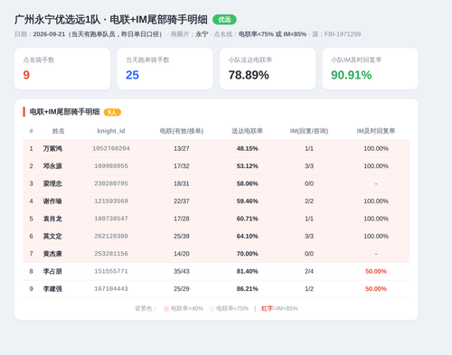Viewport: 452px width, 355px height.
Task: Click the 1/2 IM reply cell
Action: click(309, 289)
